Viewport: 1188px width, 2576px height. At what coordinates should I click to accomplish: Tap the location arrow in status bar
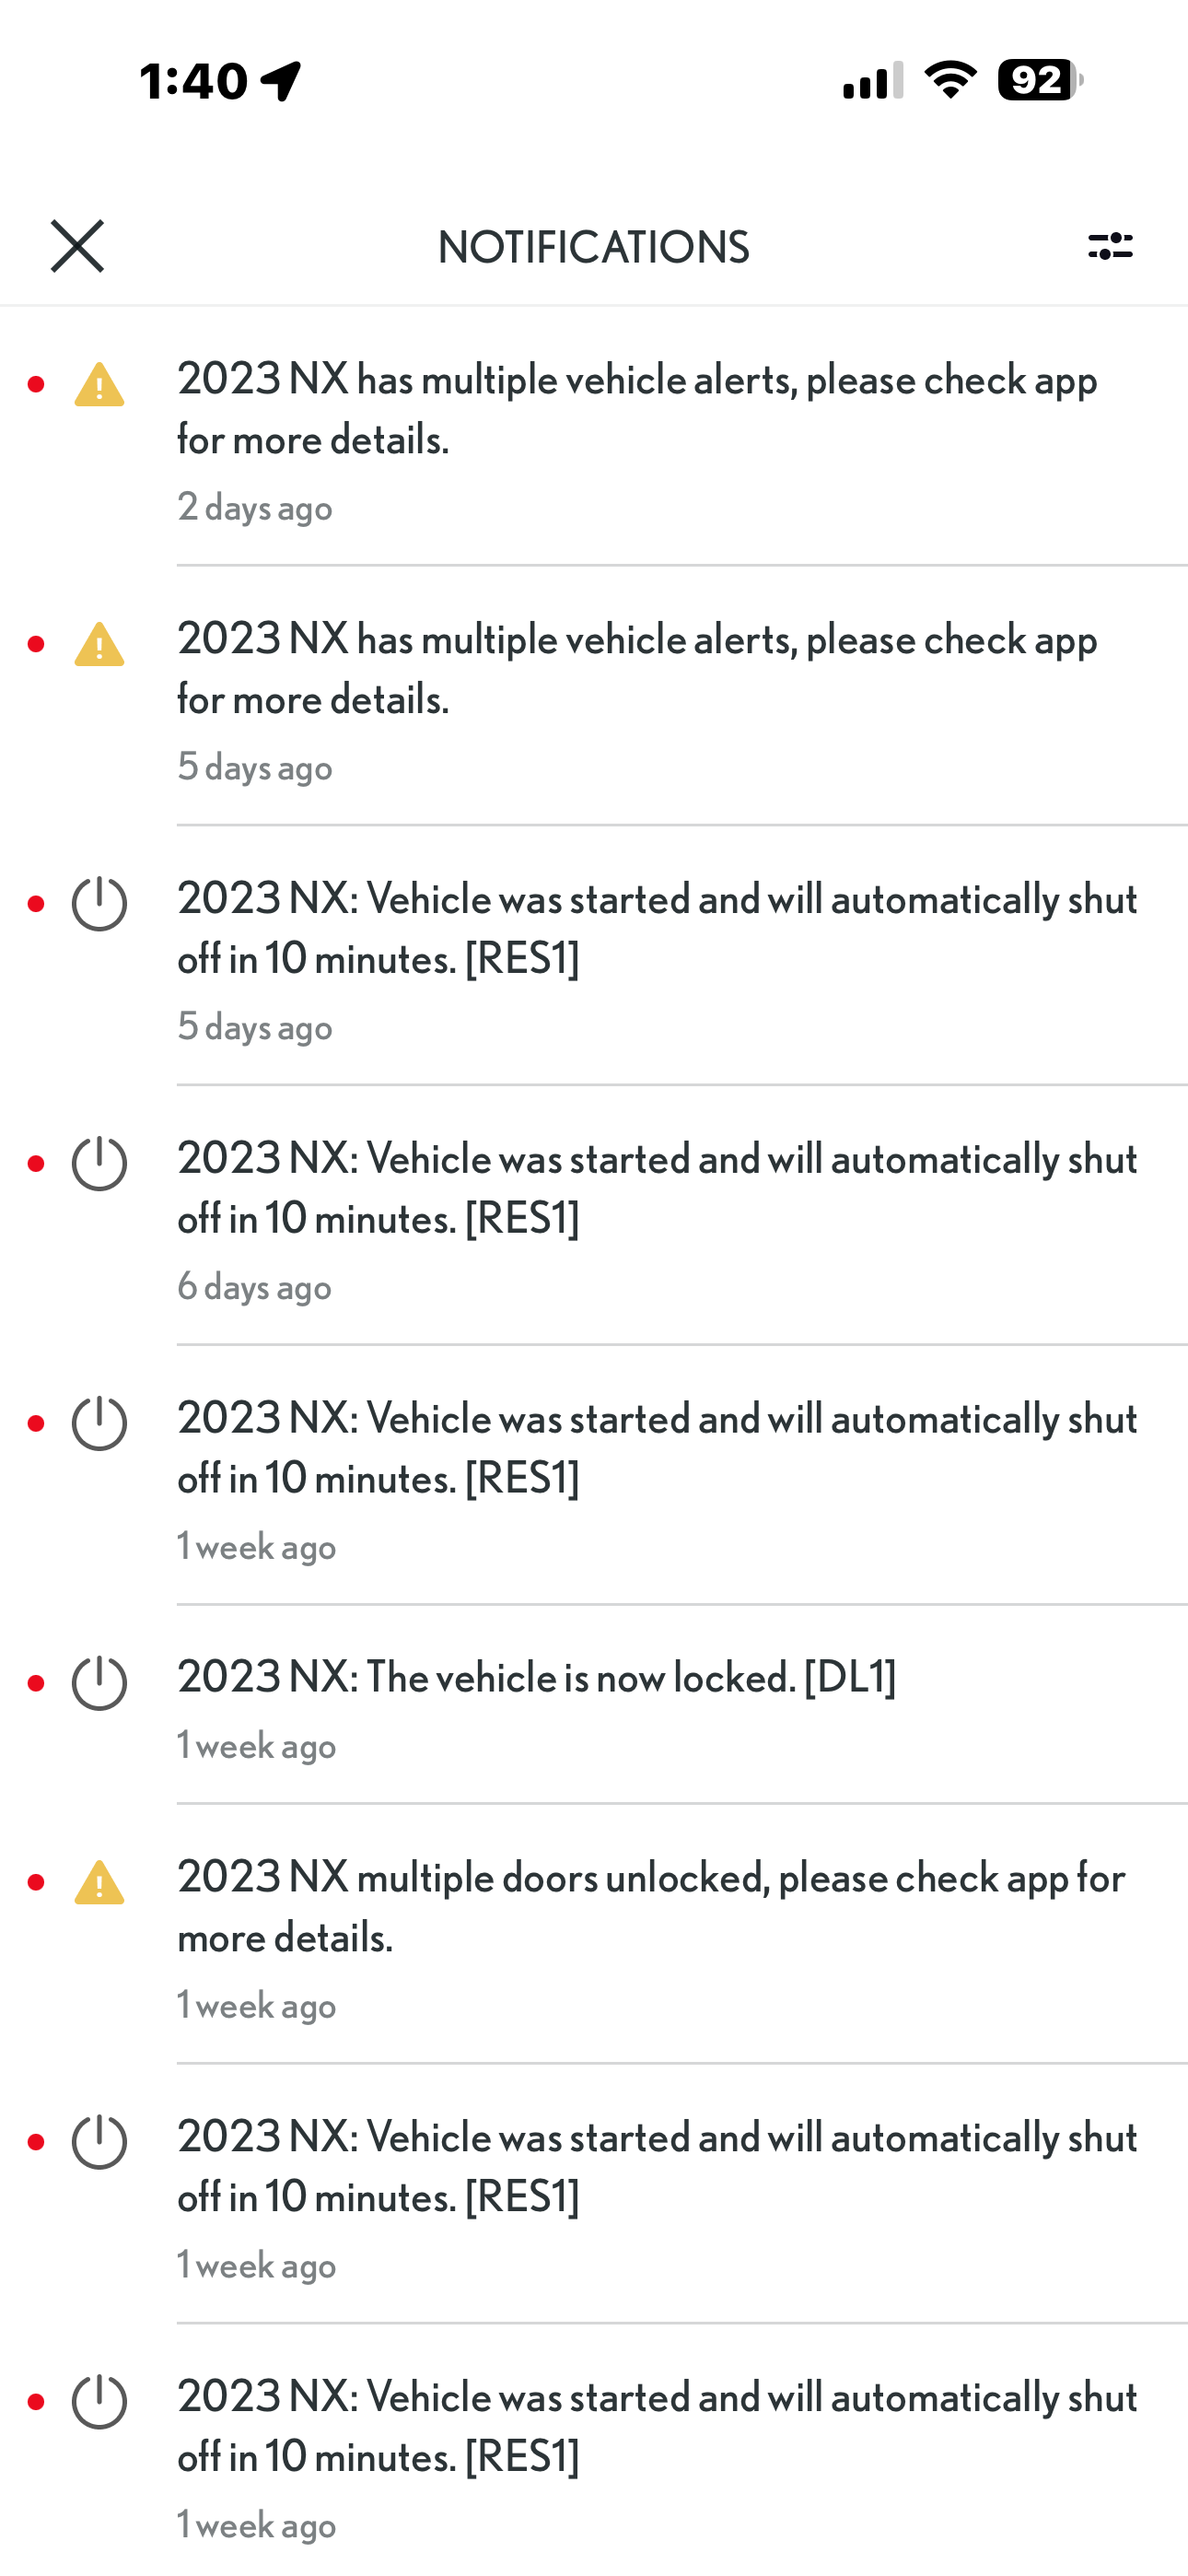pos(281,81)
